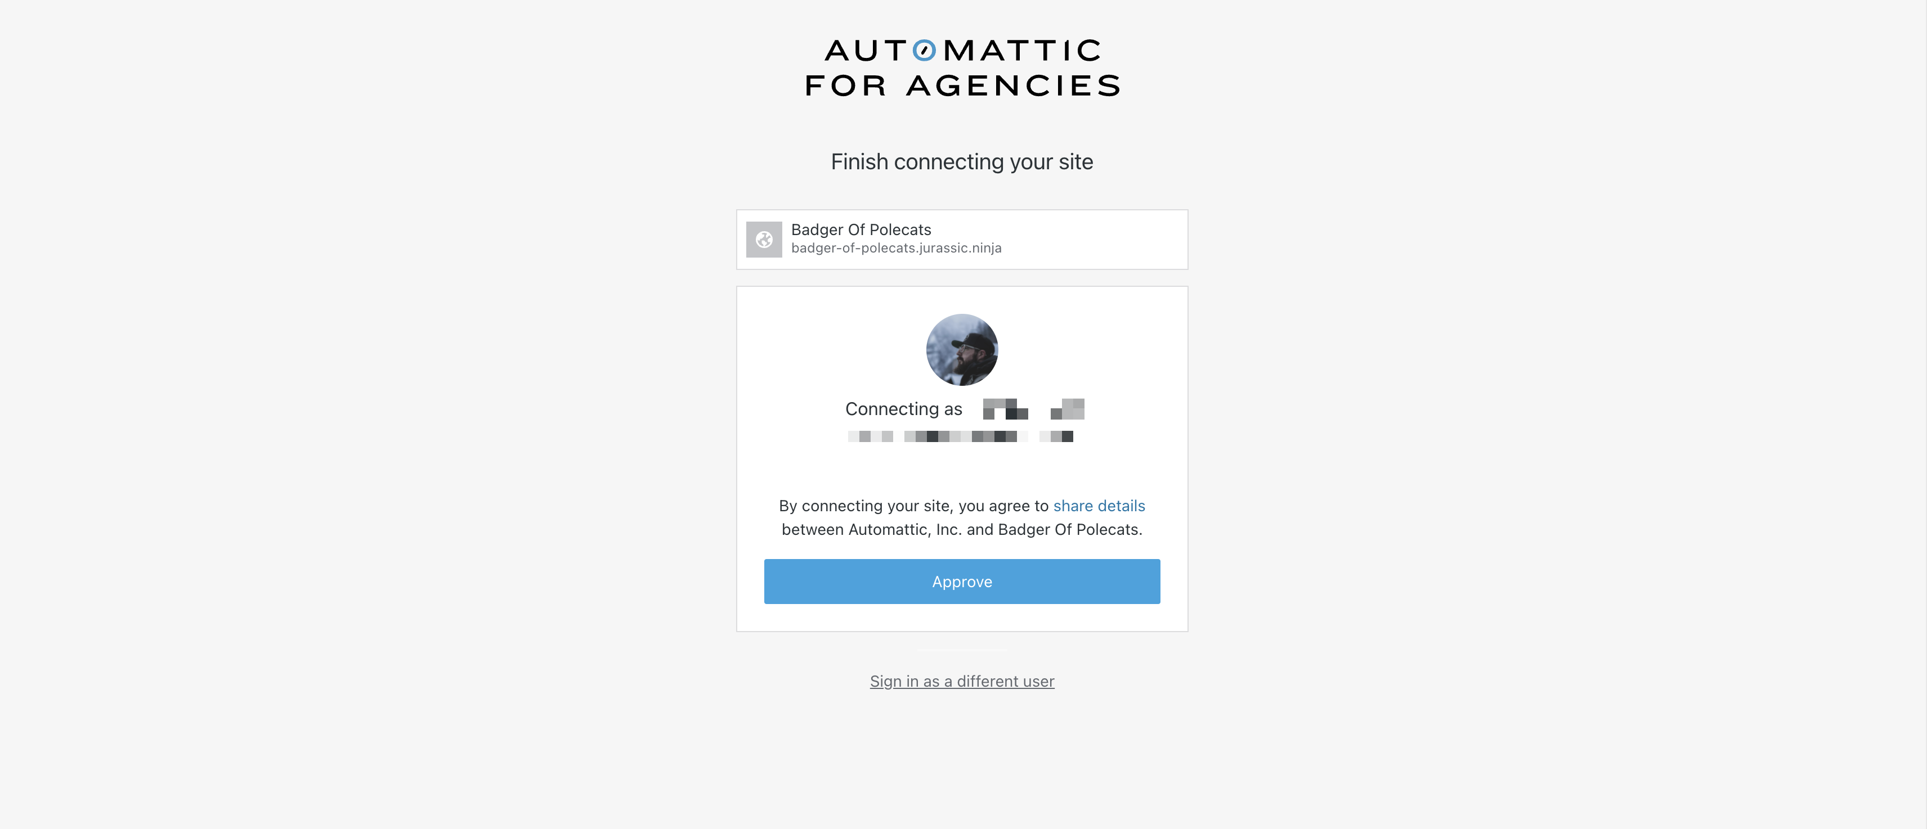This screenshot has height=829, width=1927.
Task: Click the blurred email address line
Action: coord(961,436)
